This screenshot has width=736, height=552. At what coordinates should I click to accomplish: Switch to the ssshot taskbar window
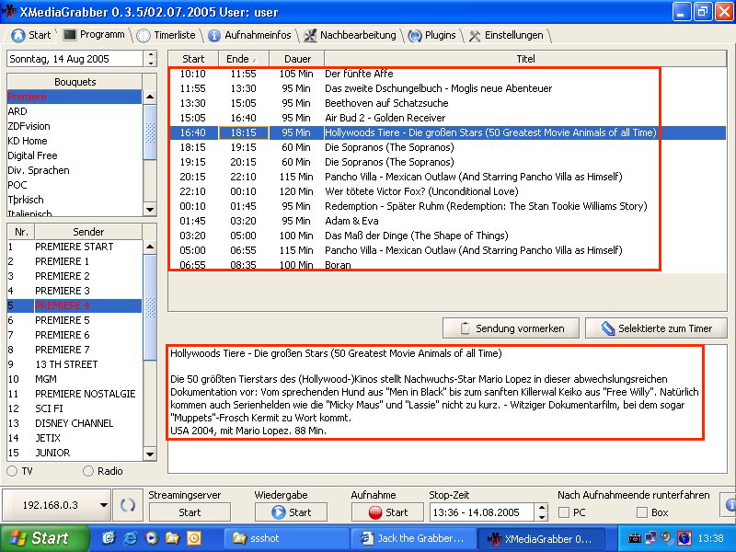(287, 538)
